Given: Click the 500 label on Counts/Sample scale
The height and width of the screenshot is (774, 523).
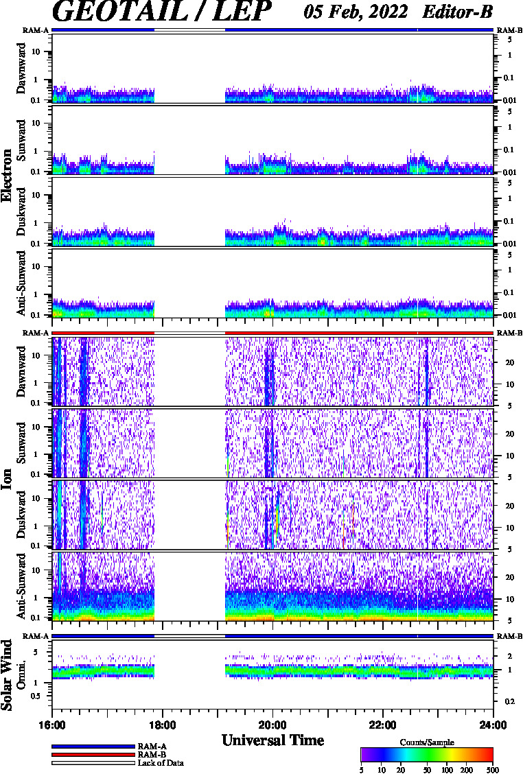Looking at the screenshot, I should tap(493, 770).
